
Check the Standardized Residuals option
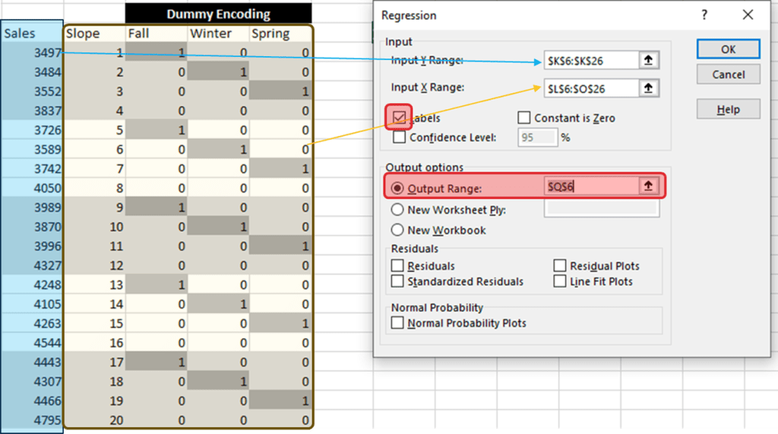[397, 281]
